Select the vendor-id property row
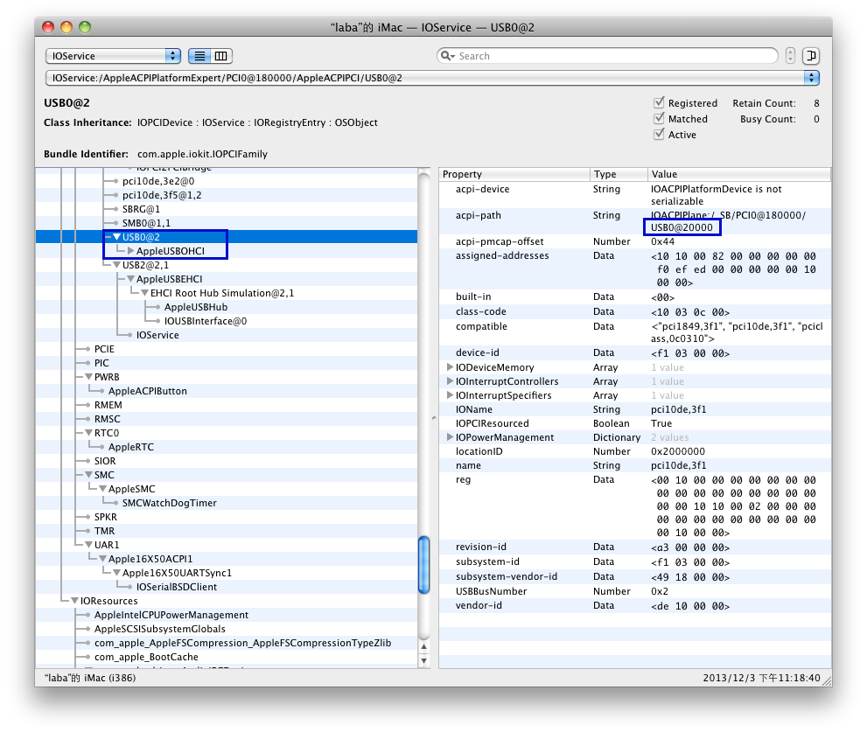This screenshot has width=867, height=739. (635, 605)
